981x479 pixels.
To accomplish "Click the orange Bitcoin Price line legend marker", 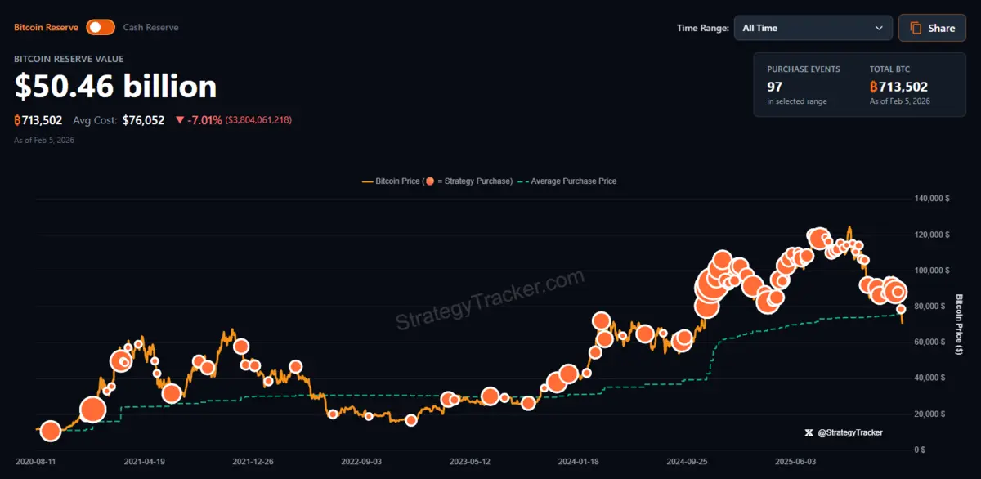I will click(367, 181).
